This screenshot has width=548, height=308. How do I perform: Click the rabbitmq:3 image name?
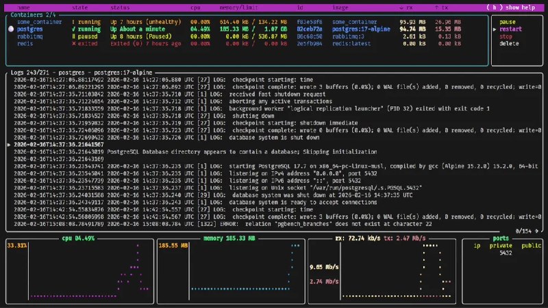[348, 36]
